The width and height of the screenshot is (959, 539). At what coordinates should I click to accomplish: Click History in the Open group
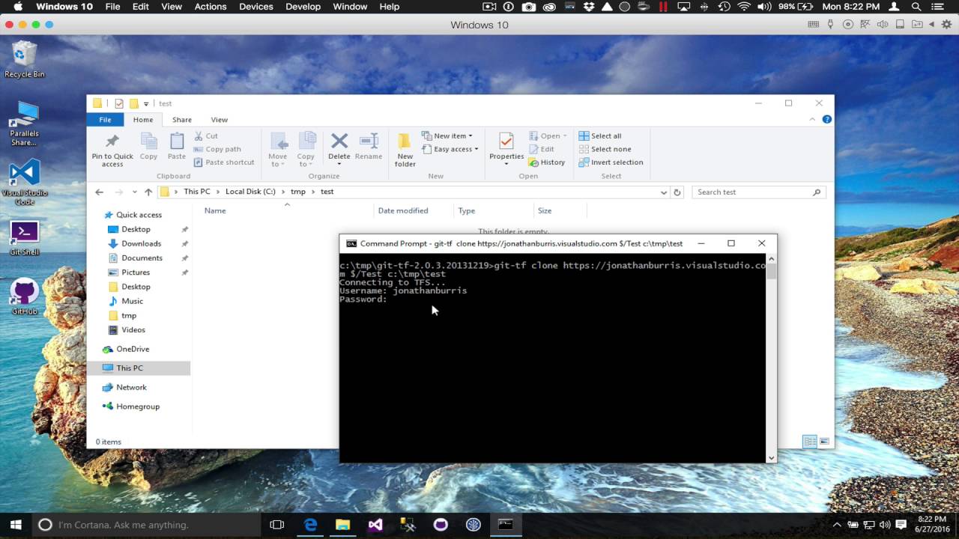tap(547, 162)
